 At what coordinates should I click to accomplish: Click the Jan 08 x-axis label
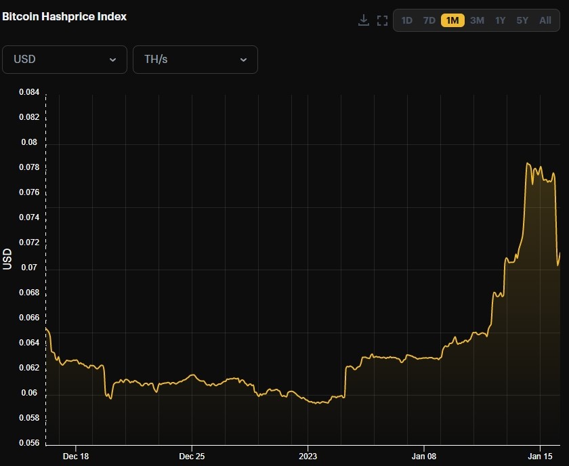(x=424, y=457)
